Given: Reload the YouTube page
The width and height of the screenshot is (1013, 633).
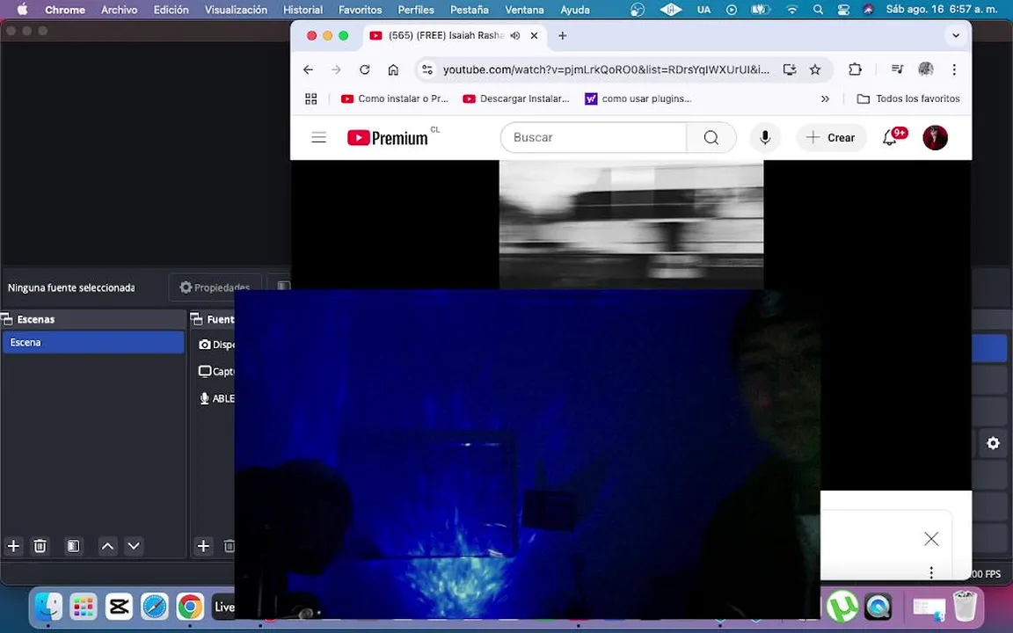Looking at the screenshot, I should pyautogui.click(x=364, y=69).
